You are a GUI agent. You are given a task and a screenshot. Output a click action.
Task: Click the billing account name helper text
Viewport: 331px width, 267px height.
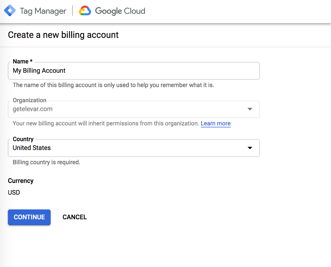113,85
